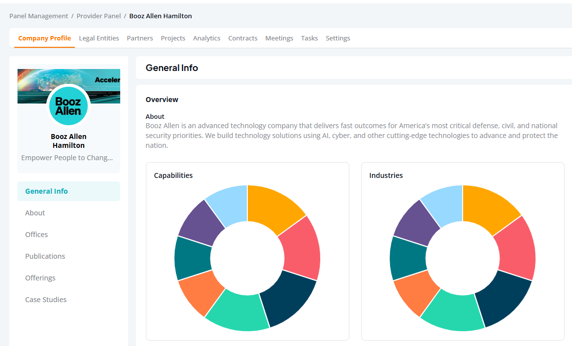572x346 pixels.
Task: Select yellow segment of Industries chart
Action: coord(487,210)
